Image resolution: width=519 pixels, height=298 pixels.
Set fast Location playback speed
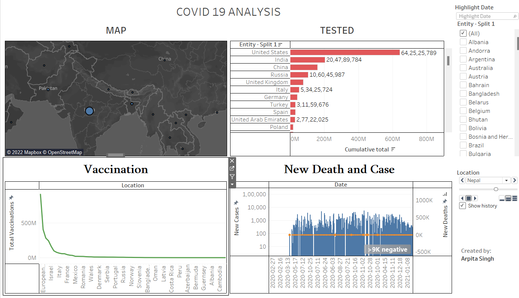(x=515, y=198)
